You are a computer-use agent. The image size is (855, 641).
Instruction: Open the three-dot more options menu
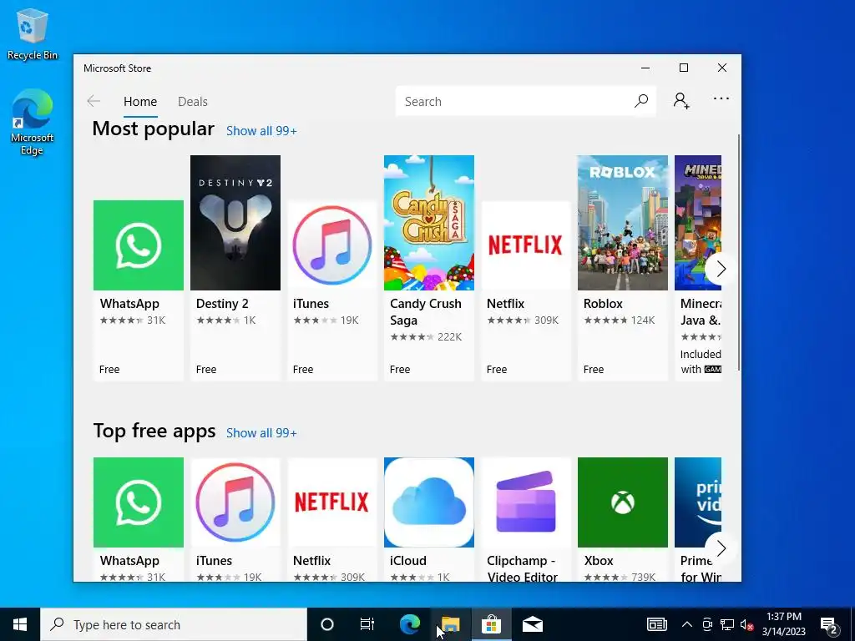[721, 98]
